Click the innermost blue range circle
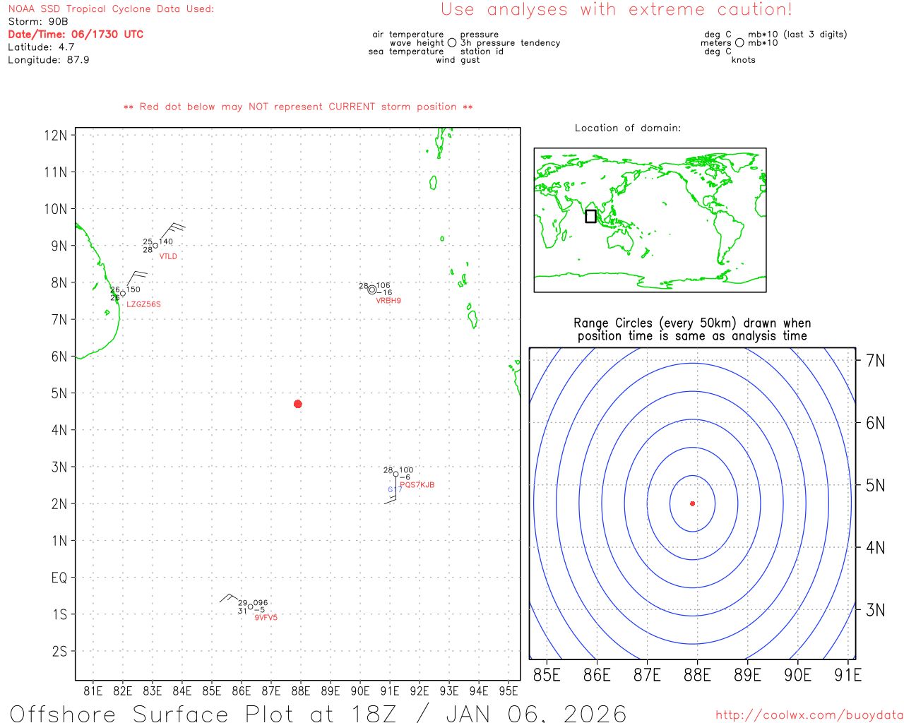Screen dimensions: 904x723 (x=692, y=503)
